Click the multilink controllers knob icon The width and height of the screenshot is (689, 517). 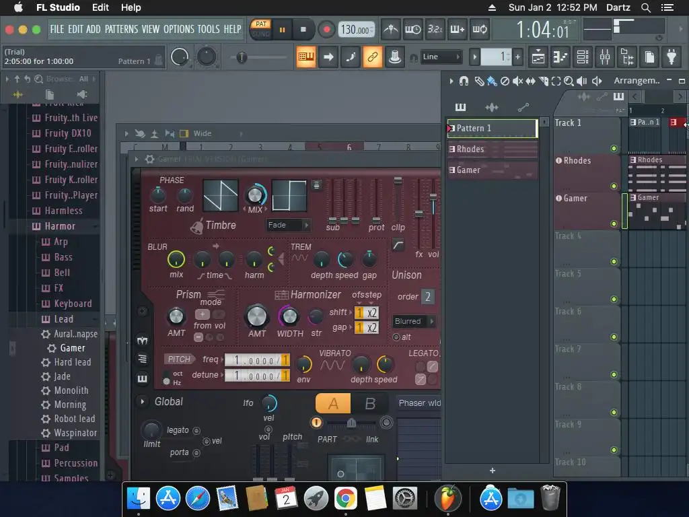(x=394, y=57)
